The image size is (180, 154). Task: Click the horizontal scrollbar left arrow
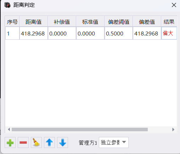tap(9, 130)
